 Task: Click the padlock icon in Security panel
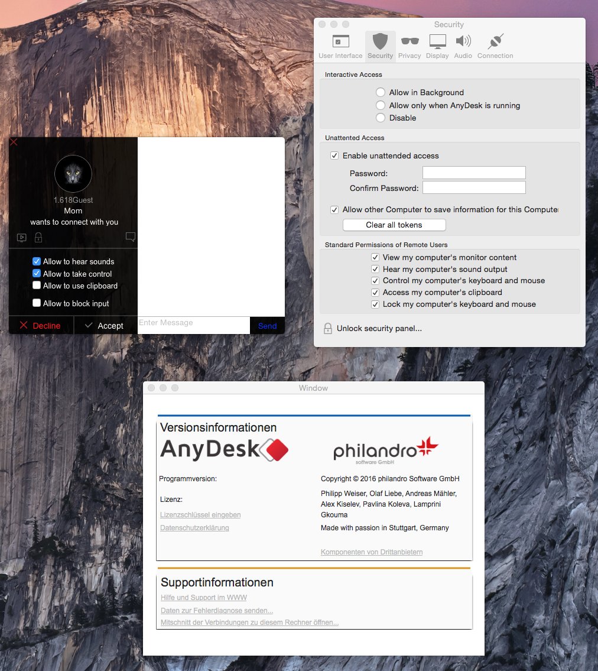[x=328, y=328]
